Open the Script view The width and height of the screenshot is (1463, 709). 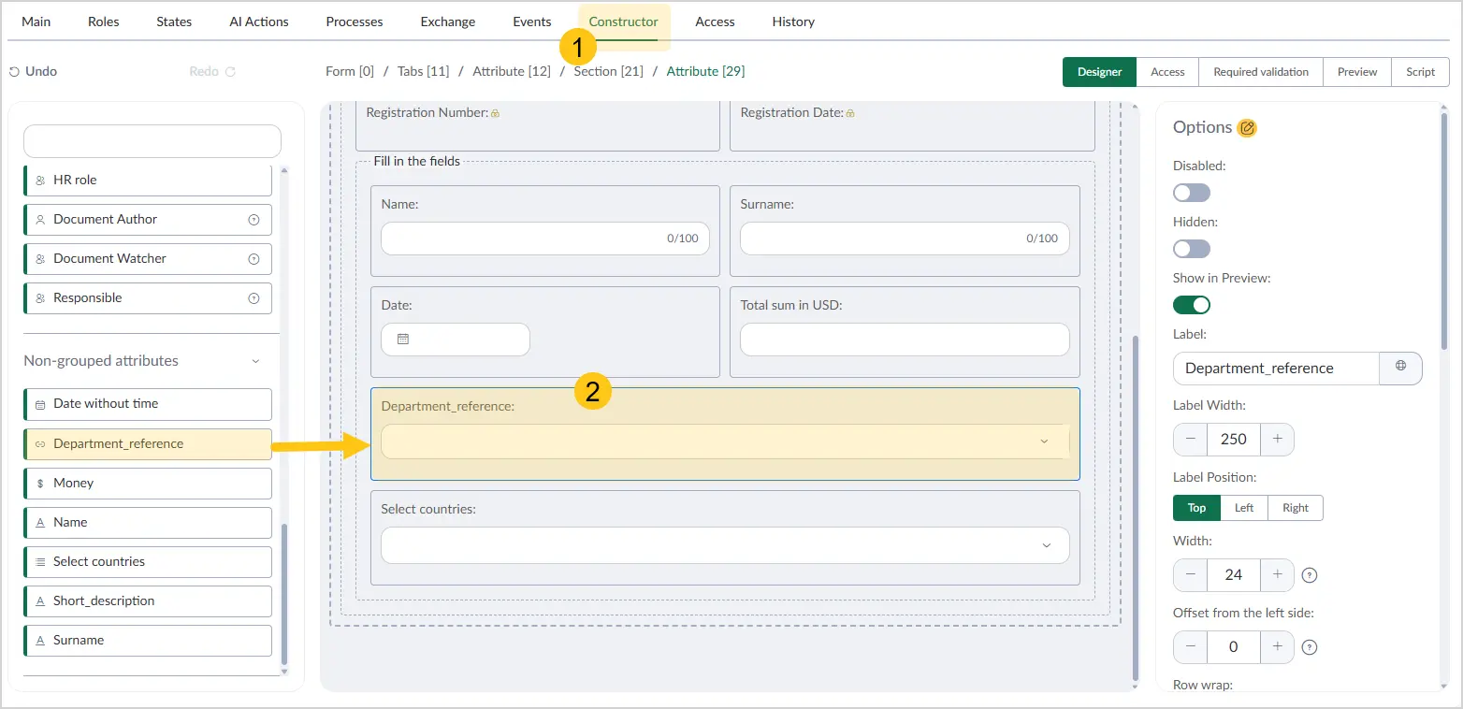(1420, 72)
